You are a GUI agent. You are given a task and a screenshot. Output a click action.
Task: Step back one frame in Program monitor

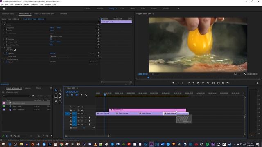click(x=193, y=83)
